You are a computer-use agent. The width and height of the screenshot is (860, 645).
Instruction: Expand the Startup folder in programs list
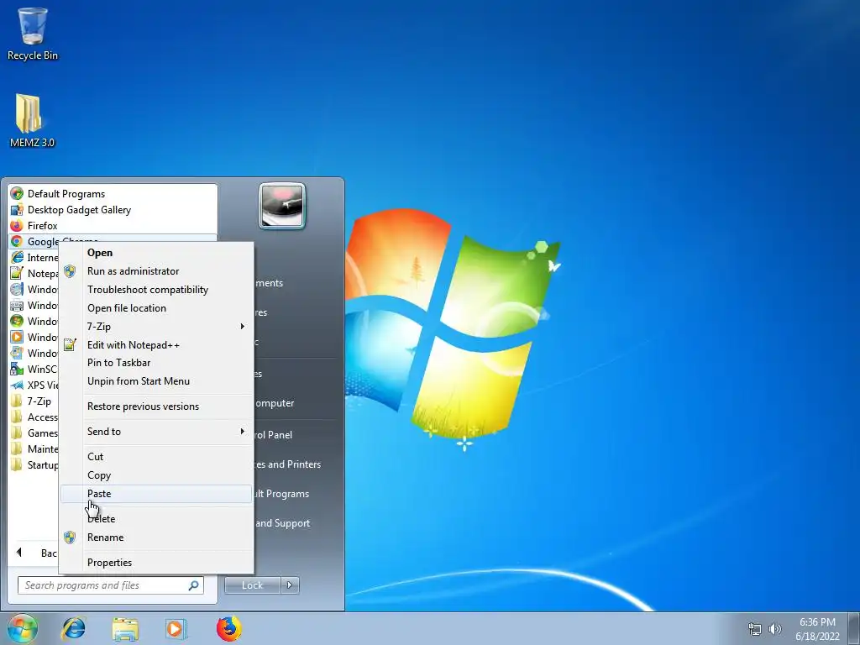coord(34,464)
